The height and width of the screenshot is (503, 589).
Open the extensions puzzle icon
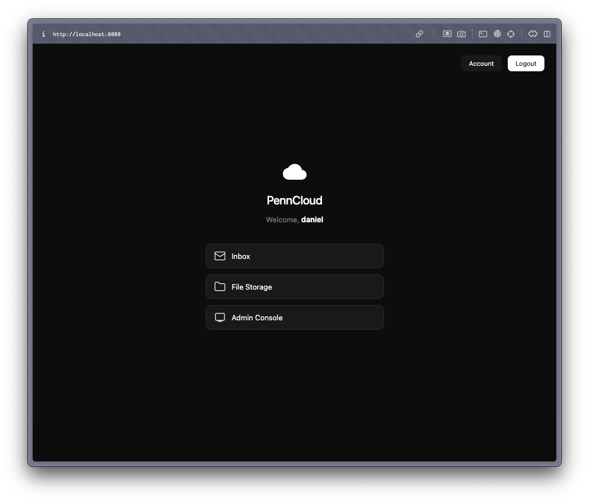(x=533, y=34)
